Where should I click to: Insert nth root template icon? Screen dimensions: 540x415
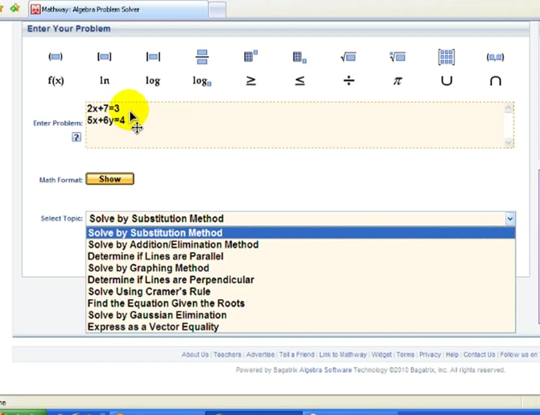(x=398, y=56)
